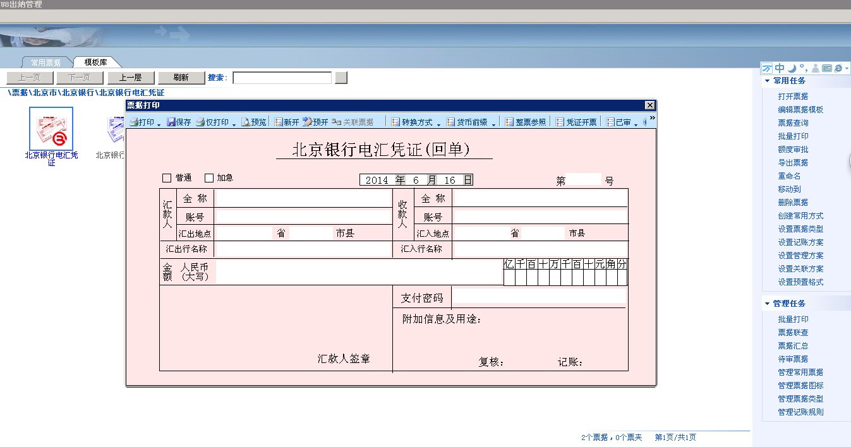Click the small button next to search box
This screenshot has width=851, height=447.
(341, 78)
